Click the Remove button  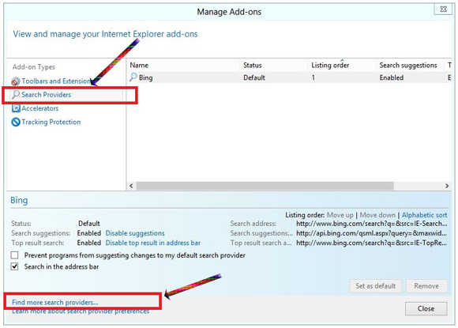click(426, 286)
